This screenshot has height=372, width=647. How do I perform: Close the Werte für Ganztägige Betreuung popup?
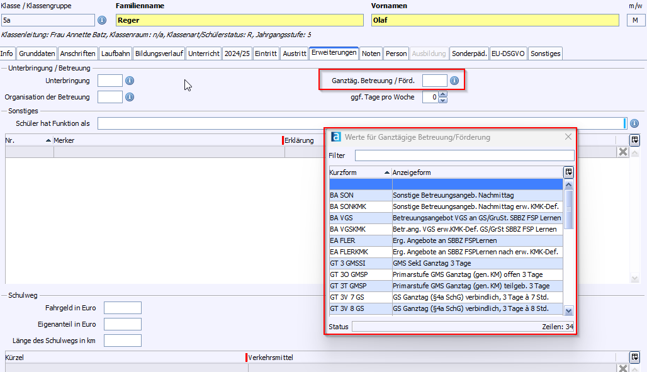pos(568,137)
